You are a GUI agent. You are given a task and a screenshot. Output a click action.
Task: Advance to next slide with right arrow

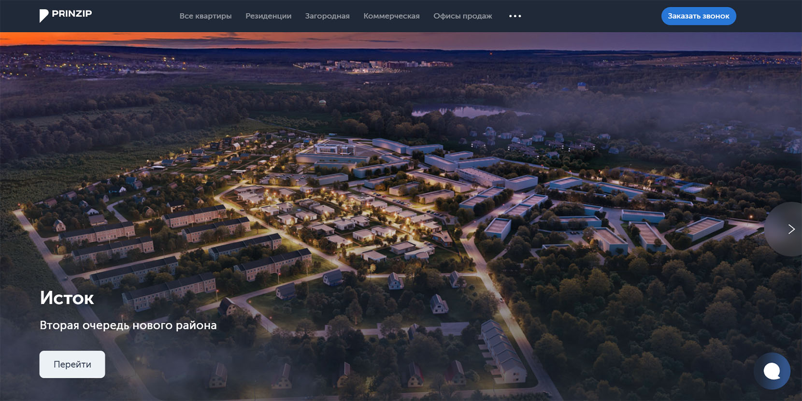[x=790, y=229]
